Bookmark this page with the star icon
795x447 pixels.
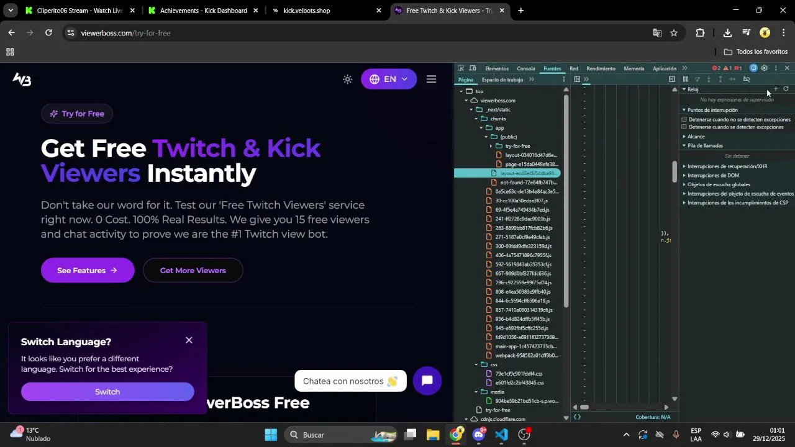point(674,33)
